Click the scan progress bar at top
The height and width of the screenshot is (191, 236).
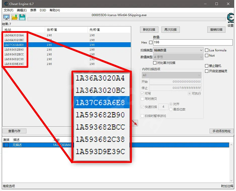126,19
